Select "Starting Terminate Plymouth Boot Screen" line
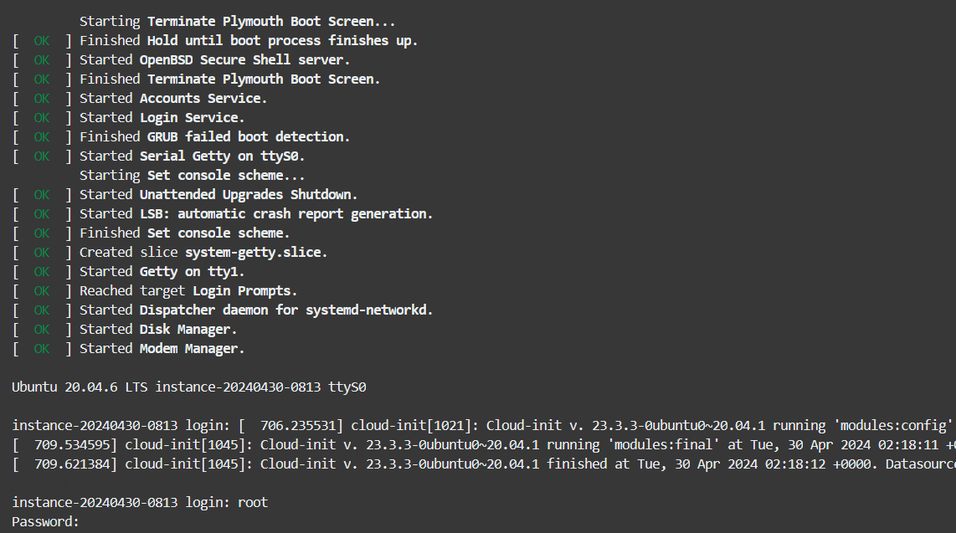Screen dimensions: 956x533 (x=237, y=21)
